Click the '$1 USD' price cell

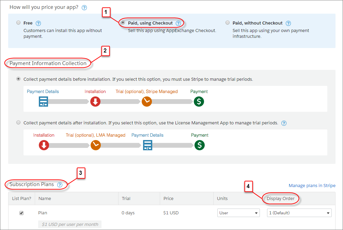pos(171,213)
